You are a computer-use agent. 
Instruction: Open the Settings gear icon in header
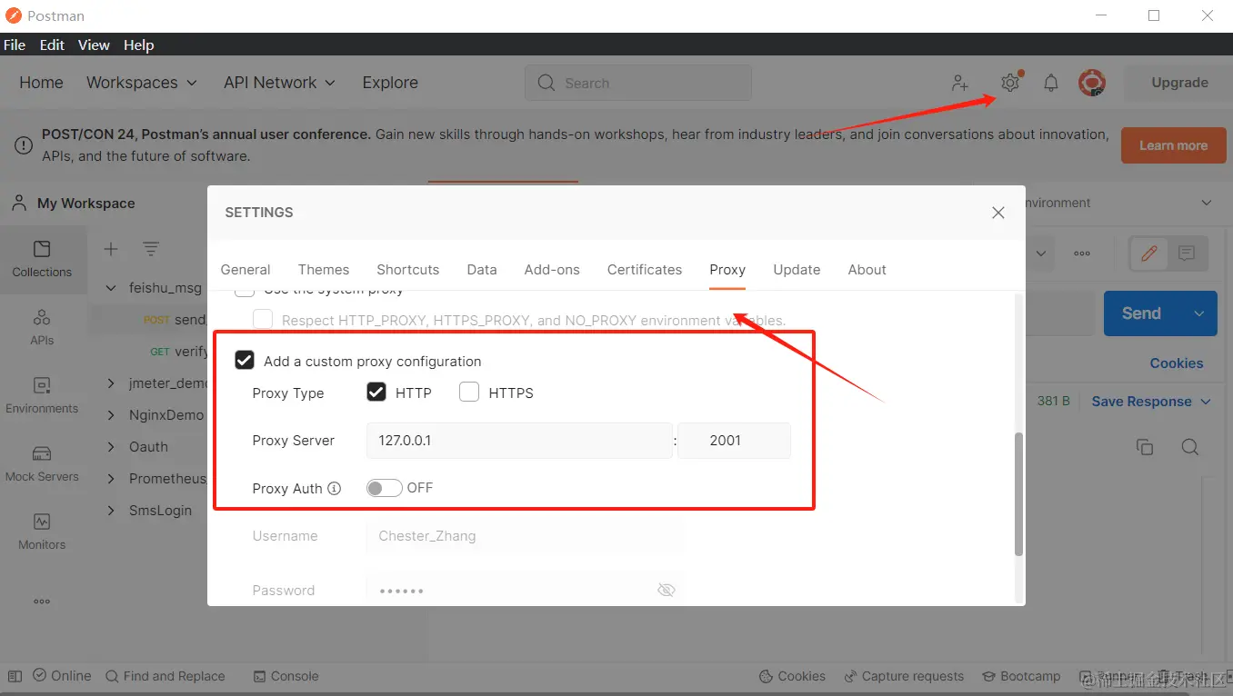tap(1010, 83)
